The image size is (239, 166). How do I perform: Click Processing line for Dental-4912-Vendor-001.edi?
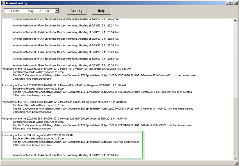coord(66,69)
